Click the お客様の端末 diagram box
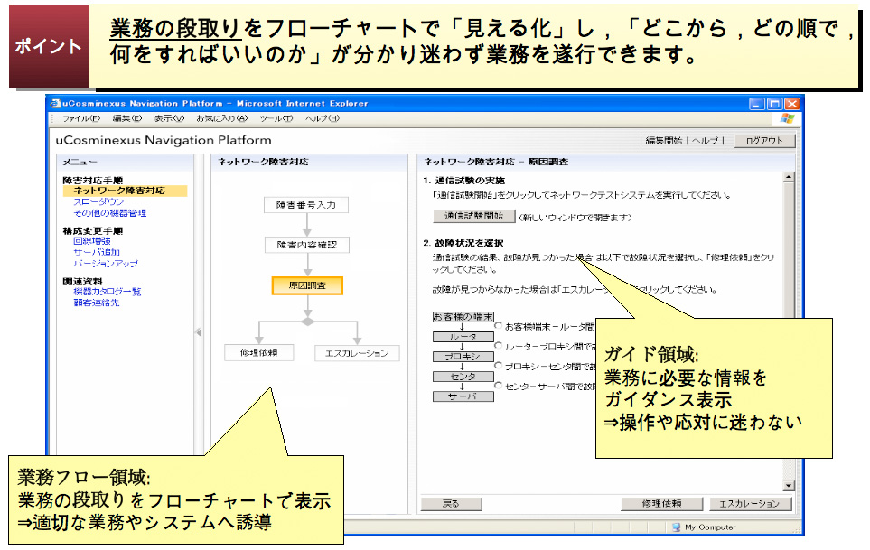870x550 pixels. coord(463,317)
